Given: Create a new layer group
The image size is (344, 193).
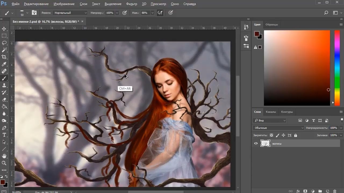Looking at the screenshot, I should point(320,191).
